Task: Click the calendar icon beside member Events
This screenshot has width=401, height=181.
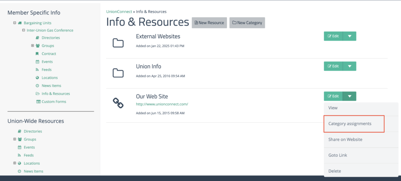Action: [37, 62]
